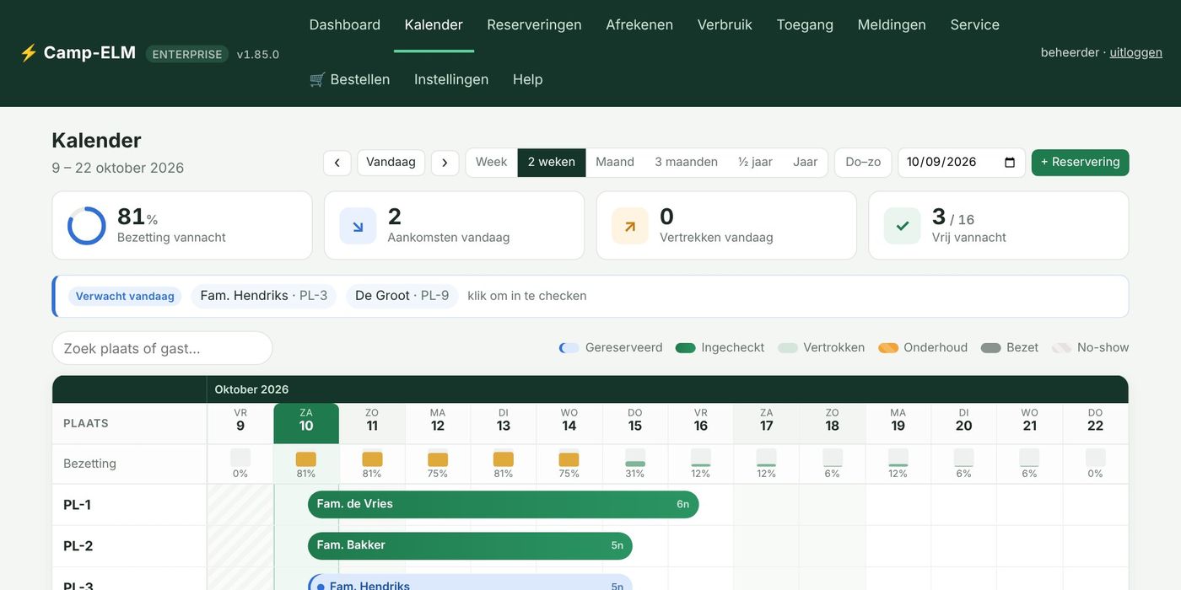Click the Vandaag button
The width and height of the screenshot is (1181, 590).
pyautogui.click(x=391, y=163)
